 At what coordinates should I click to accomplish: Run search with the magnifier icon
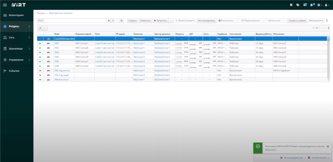122,21
